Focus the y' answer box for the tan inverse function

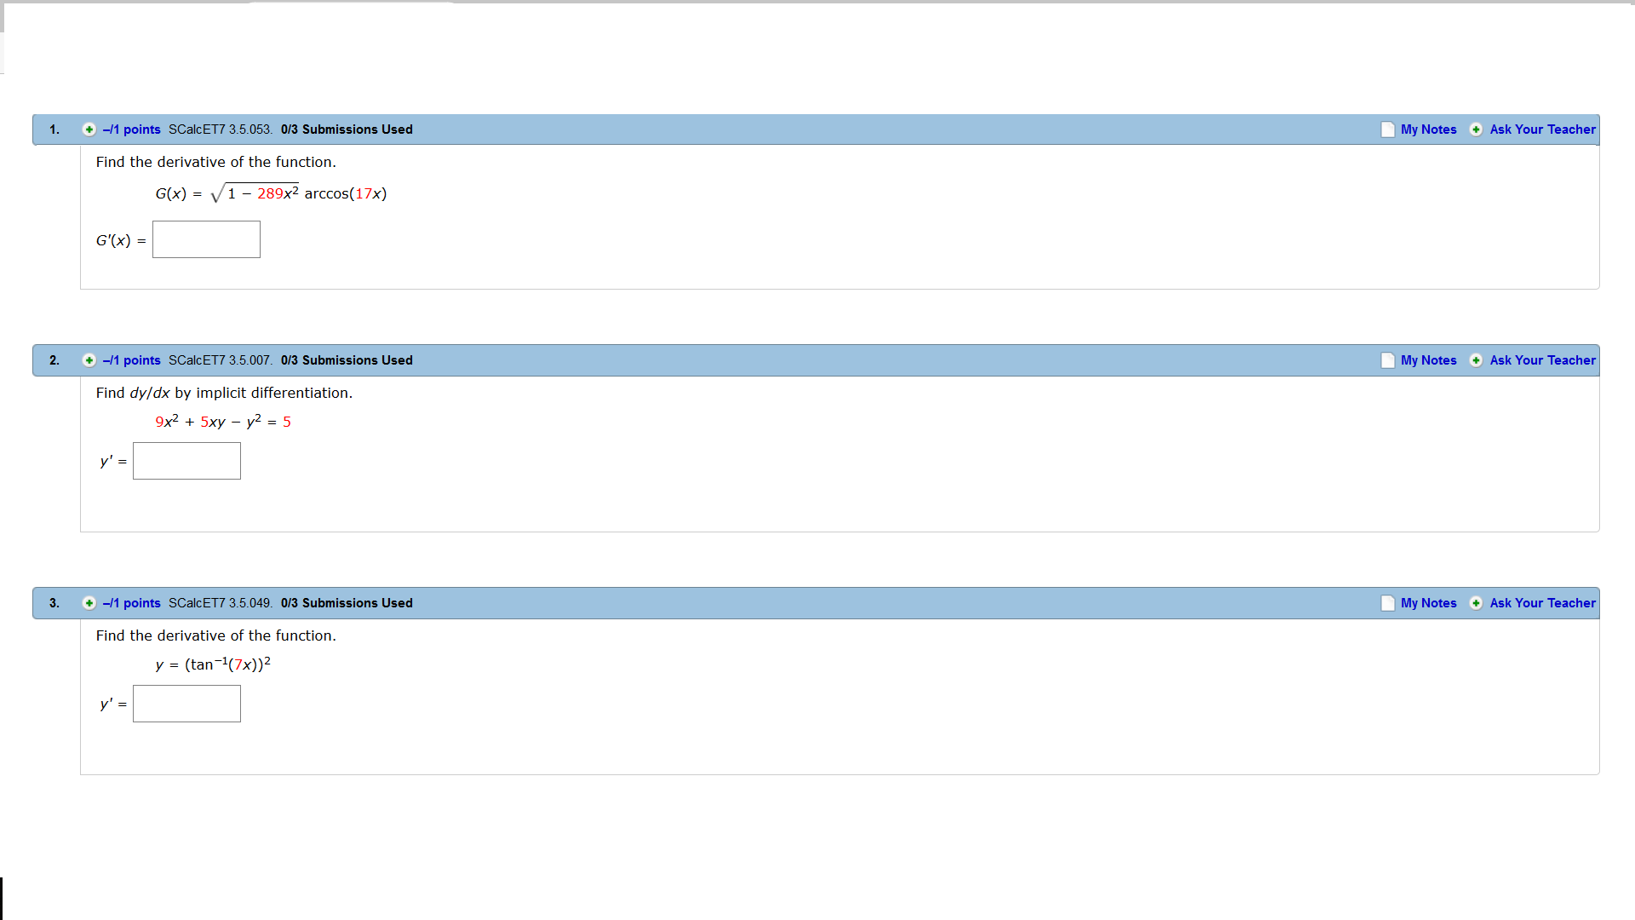[186, 704]
